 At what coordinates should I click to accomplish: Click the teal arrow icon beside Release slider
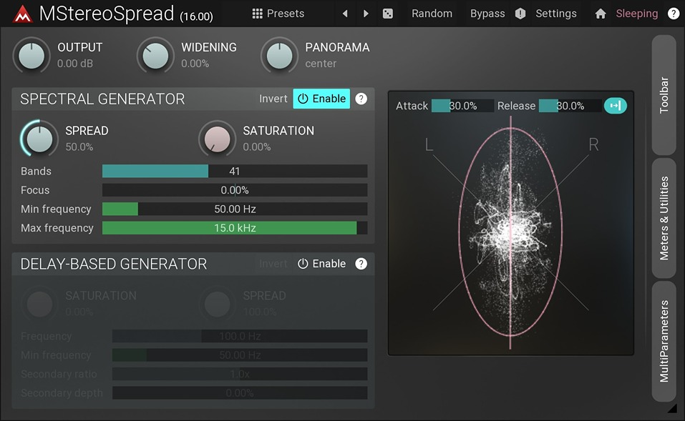(615, 105)
